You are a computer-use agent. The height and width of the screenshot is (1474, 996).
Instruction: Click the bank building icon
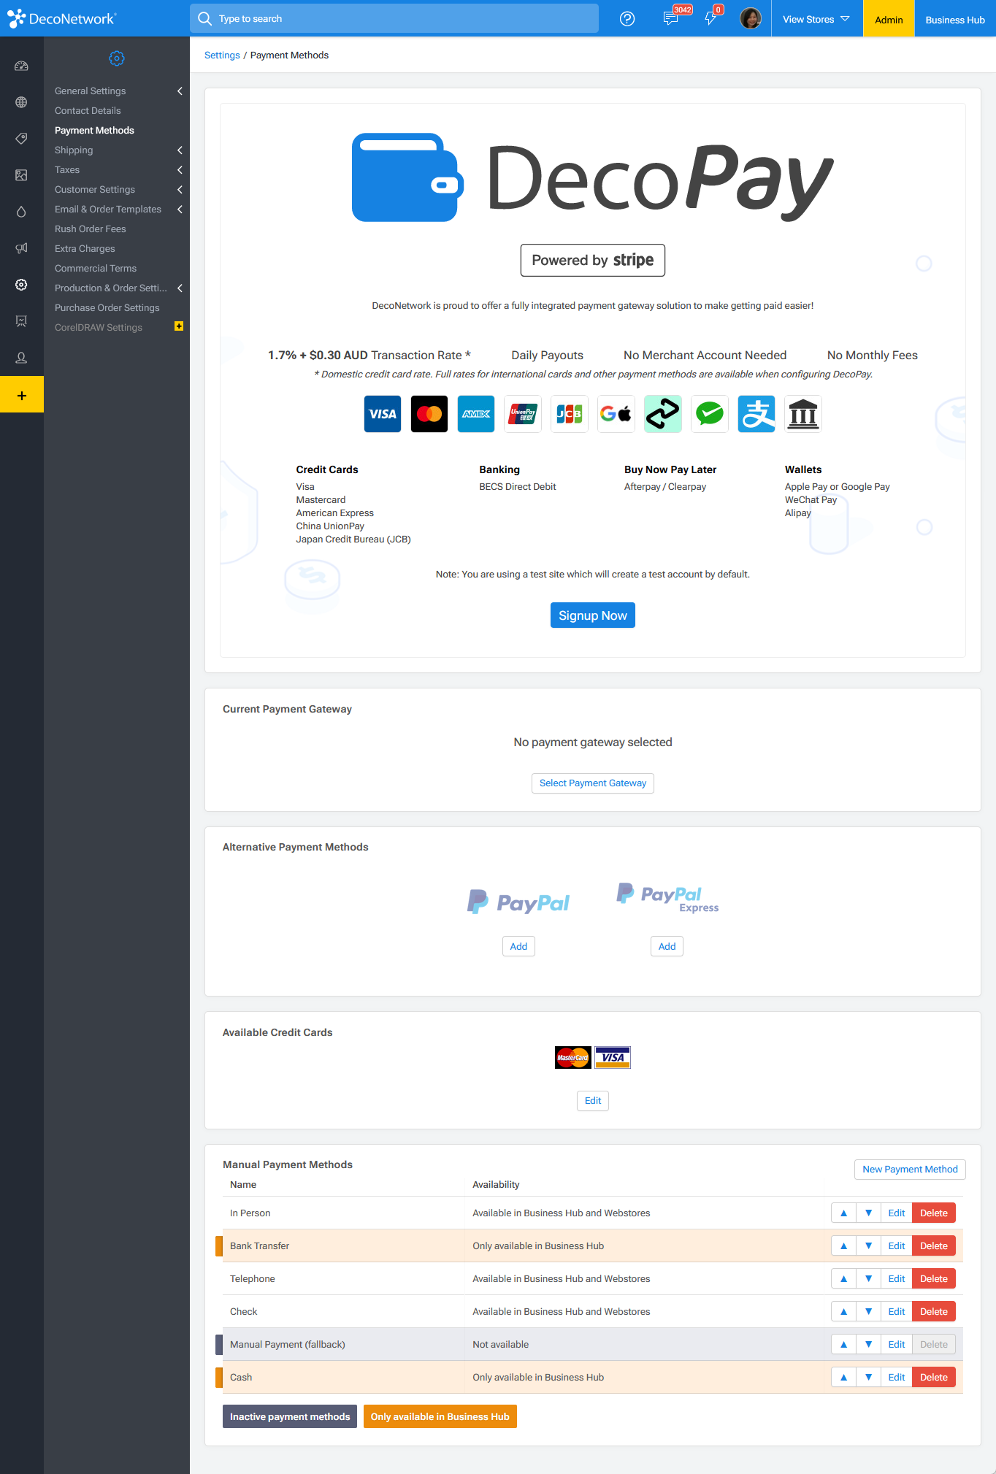(x=803, y=414)
